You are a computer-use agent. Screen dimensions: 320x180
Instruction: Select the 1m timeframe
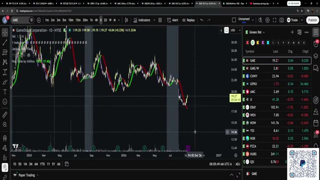[x=47, y=20]
